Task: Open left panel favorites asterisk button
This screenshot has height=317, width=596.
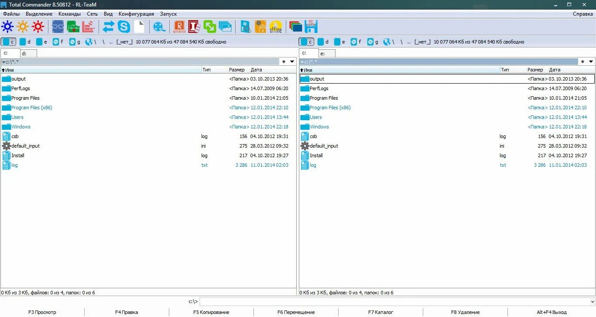Action: click(284, 62)
